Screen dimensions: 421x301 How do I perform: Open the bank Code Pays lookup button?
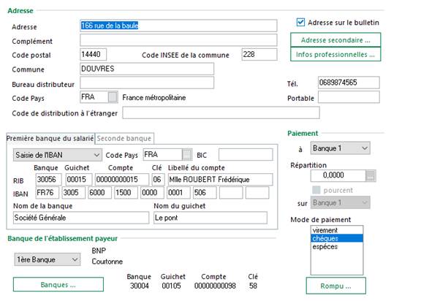click(187, 155)
